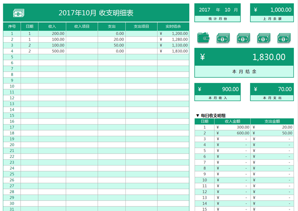Click the month value 10 field
Screen dimensions: 298x211
pyautogui.click(x=228, y=10)
